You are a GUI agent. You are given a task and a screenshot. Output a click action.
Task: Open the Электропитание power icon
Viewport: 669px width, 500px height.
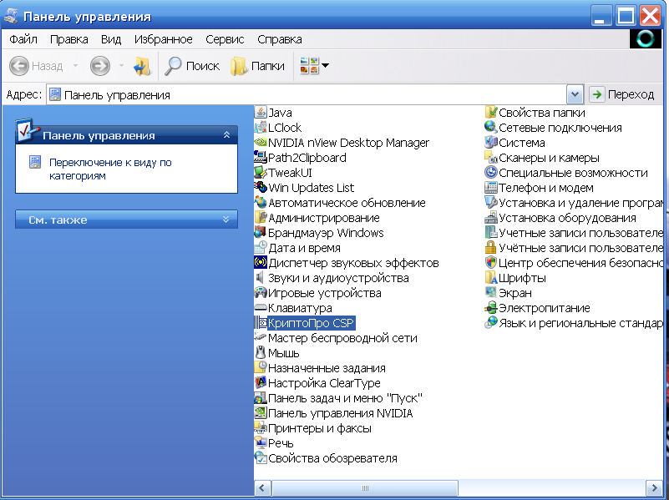[491, 308]
